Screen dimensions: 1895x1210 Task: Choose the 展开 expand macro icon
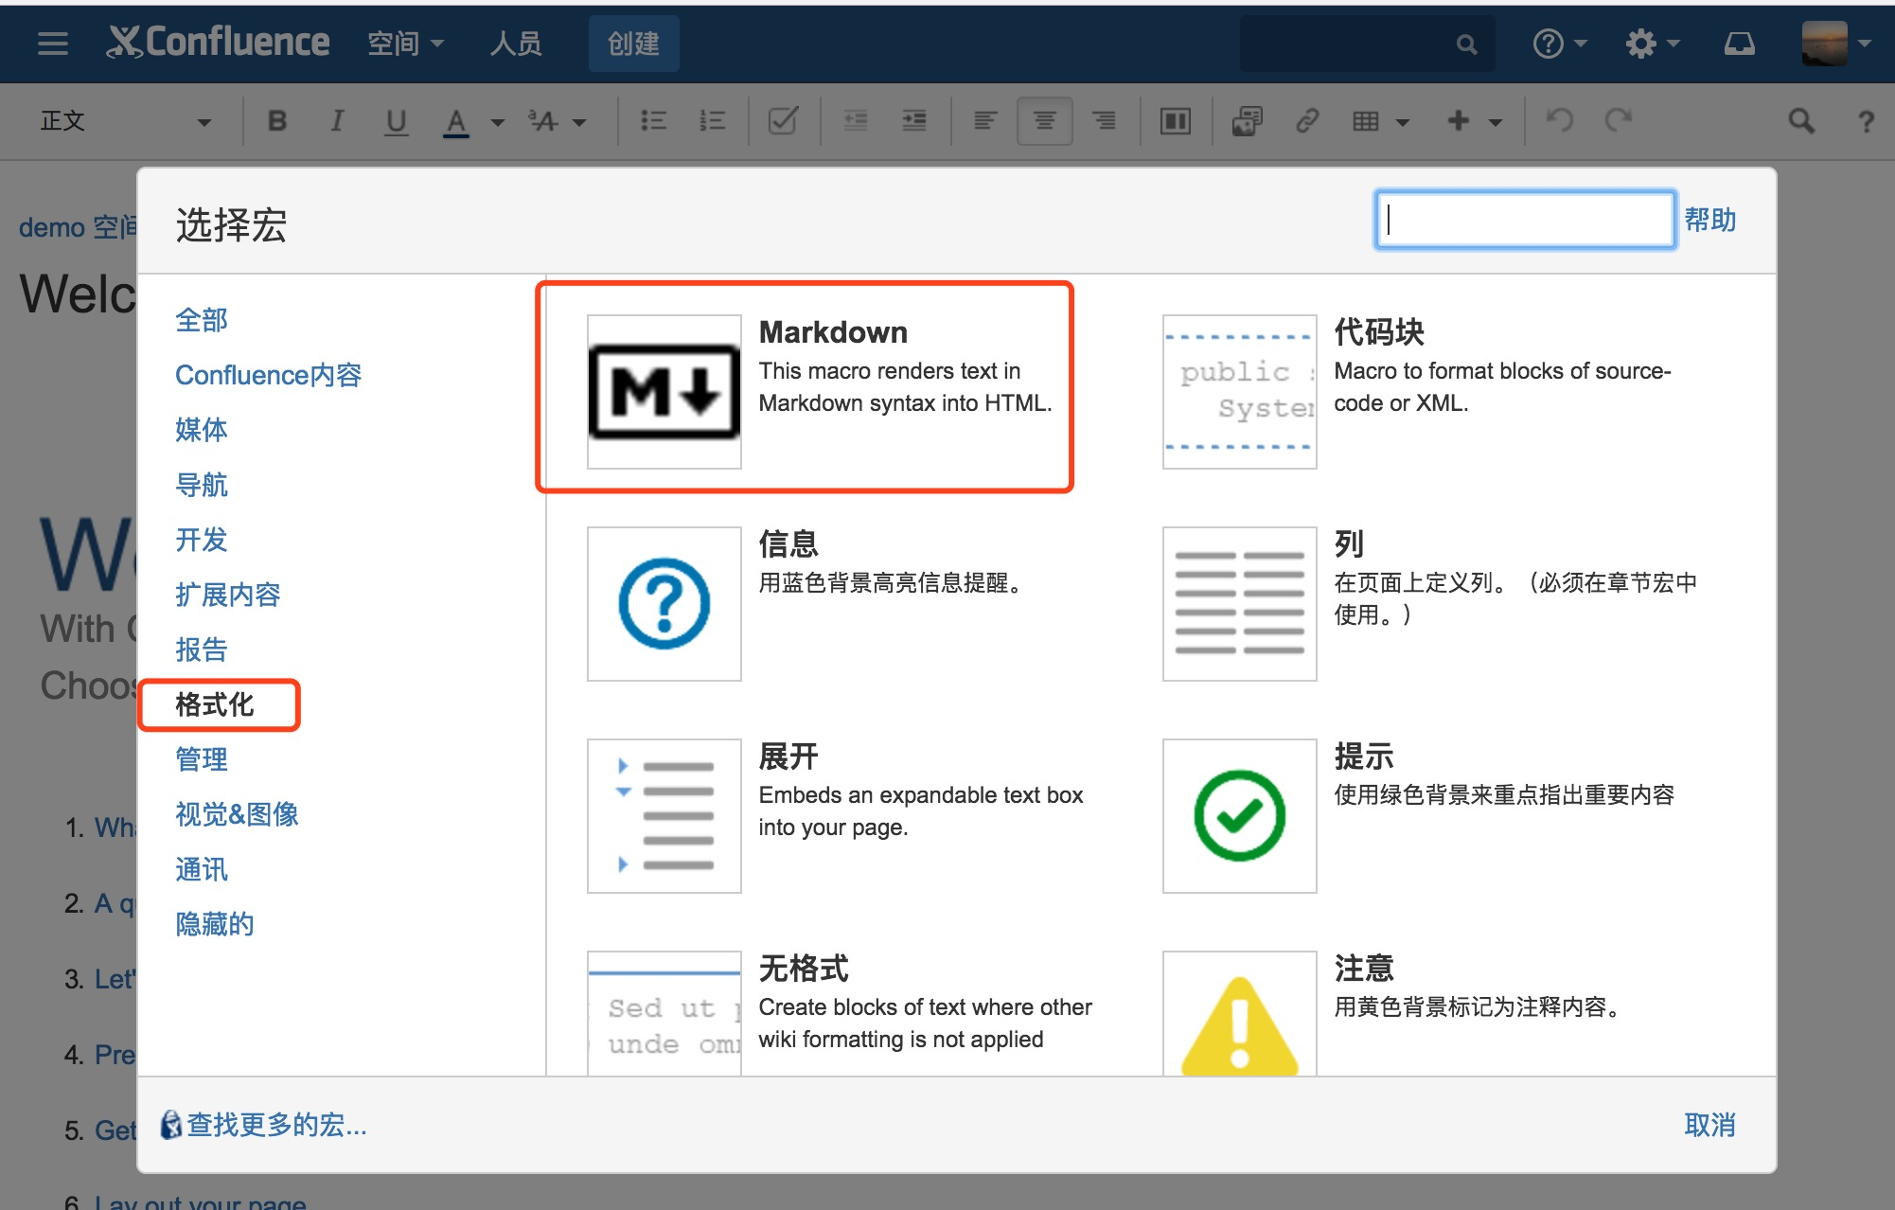point(664,815)
